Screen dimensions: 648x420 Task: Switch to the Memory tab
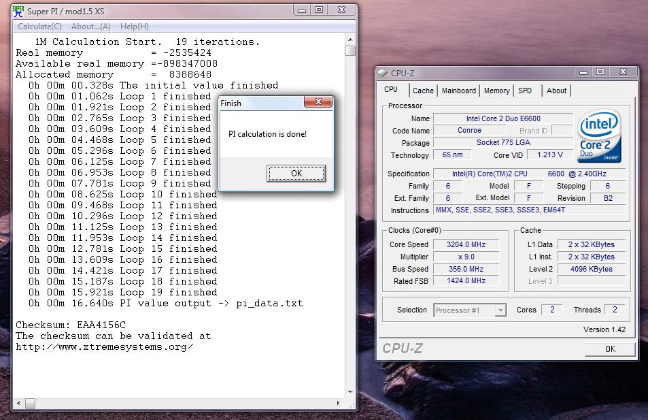click(497, 91)
